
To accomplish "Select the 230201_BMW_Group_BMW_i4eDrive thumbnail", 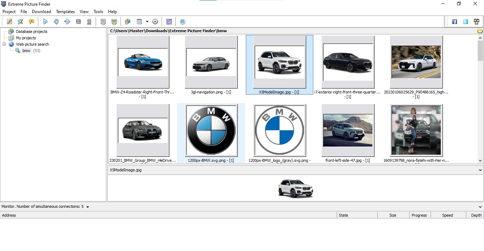I will [143, 130].
